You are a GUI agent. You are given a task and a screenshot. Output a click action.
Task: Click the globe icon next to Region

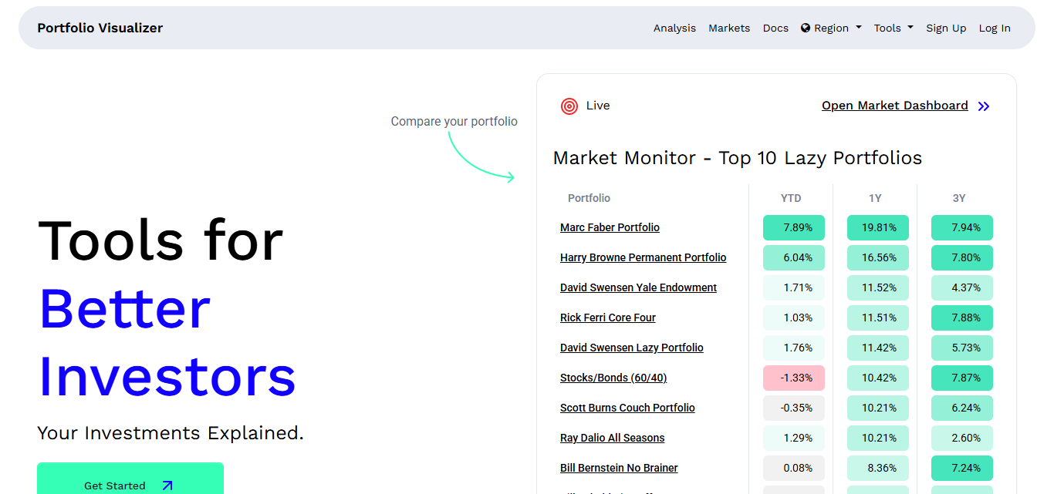(x=806, y=28)
